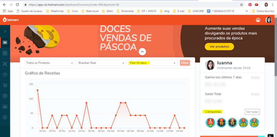277x137 pixels.
Task: Open the bar chart reports icon in sidebar
Action: 5,107
